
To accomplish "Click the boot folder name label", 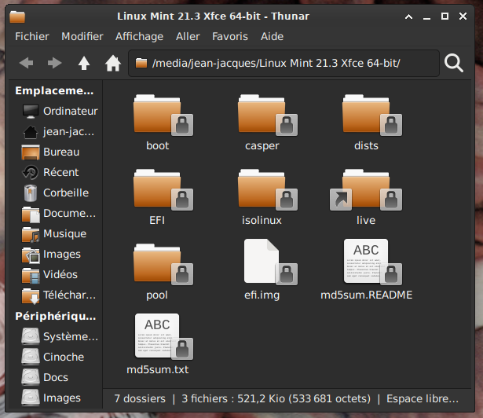I will [x=157, y=146].
